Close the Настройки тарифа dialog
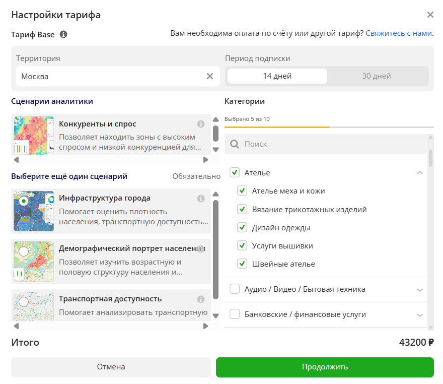This screenshot has width=443, height=384. pos(430,15)
